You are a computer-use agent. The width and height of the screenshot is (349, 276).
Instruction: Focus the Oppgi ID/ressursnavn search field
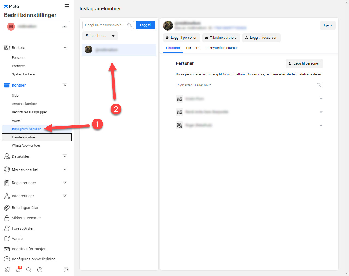coord(108,25)
